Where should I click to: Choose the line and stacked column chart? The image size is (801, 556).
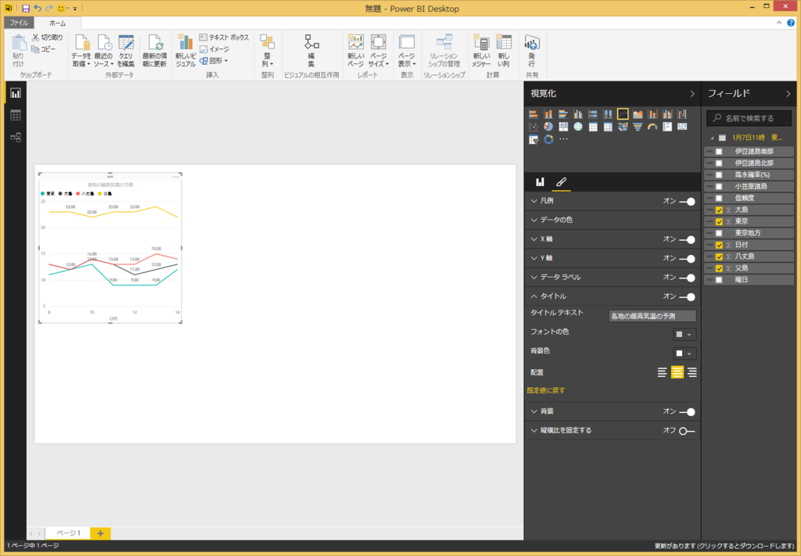652,114
